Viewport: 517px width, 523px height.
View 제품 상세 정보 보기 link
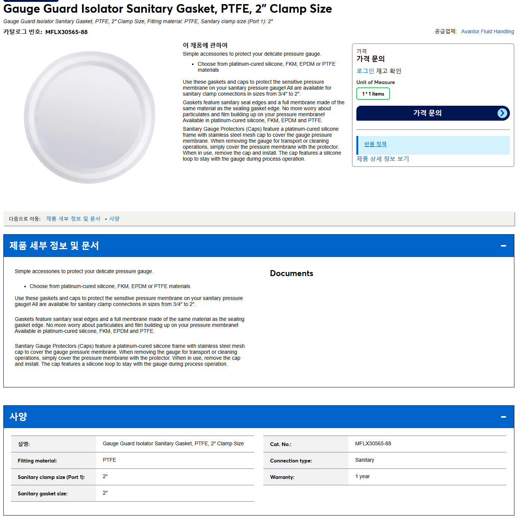tap(383, 159)
